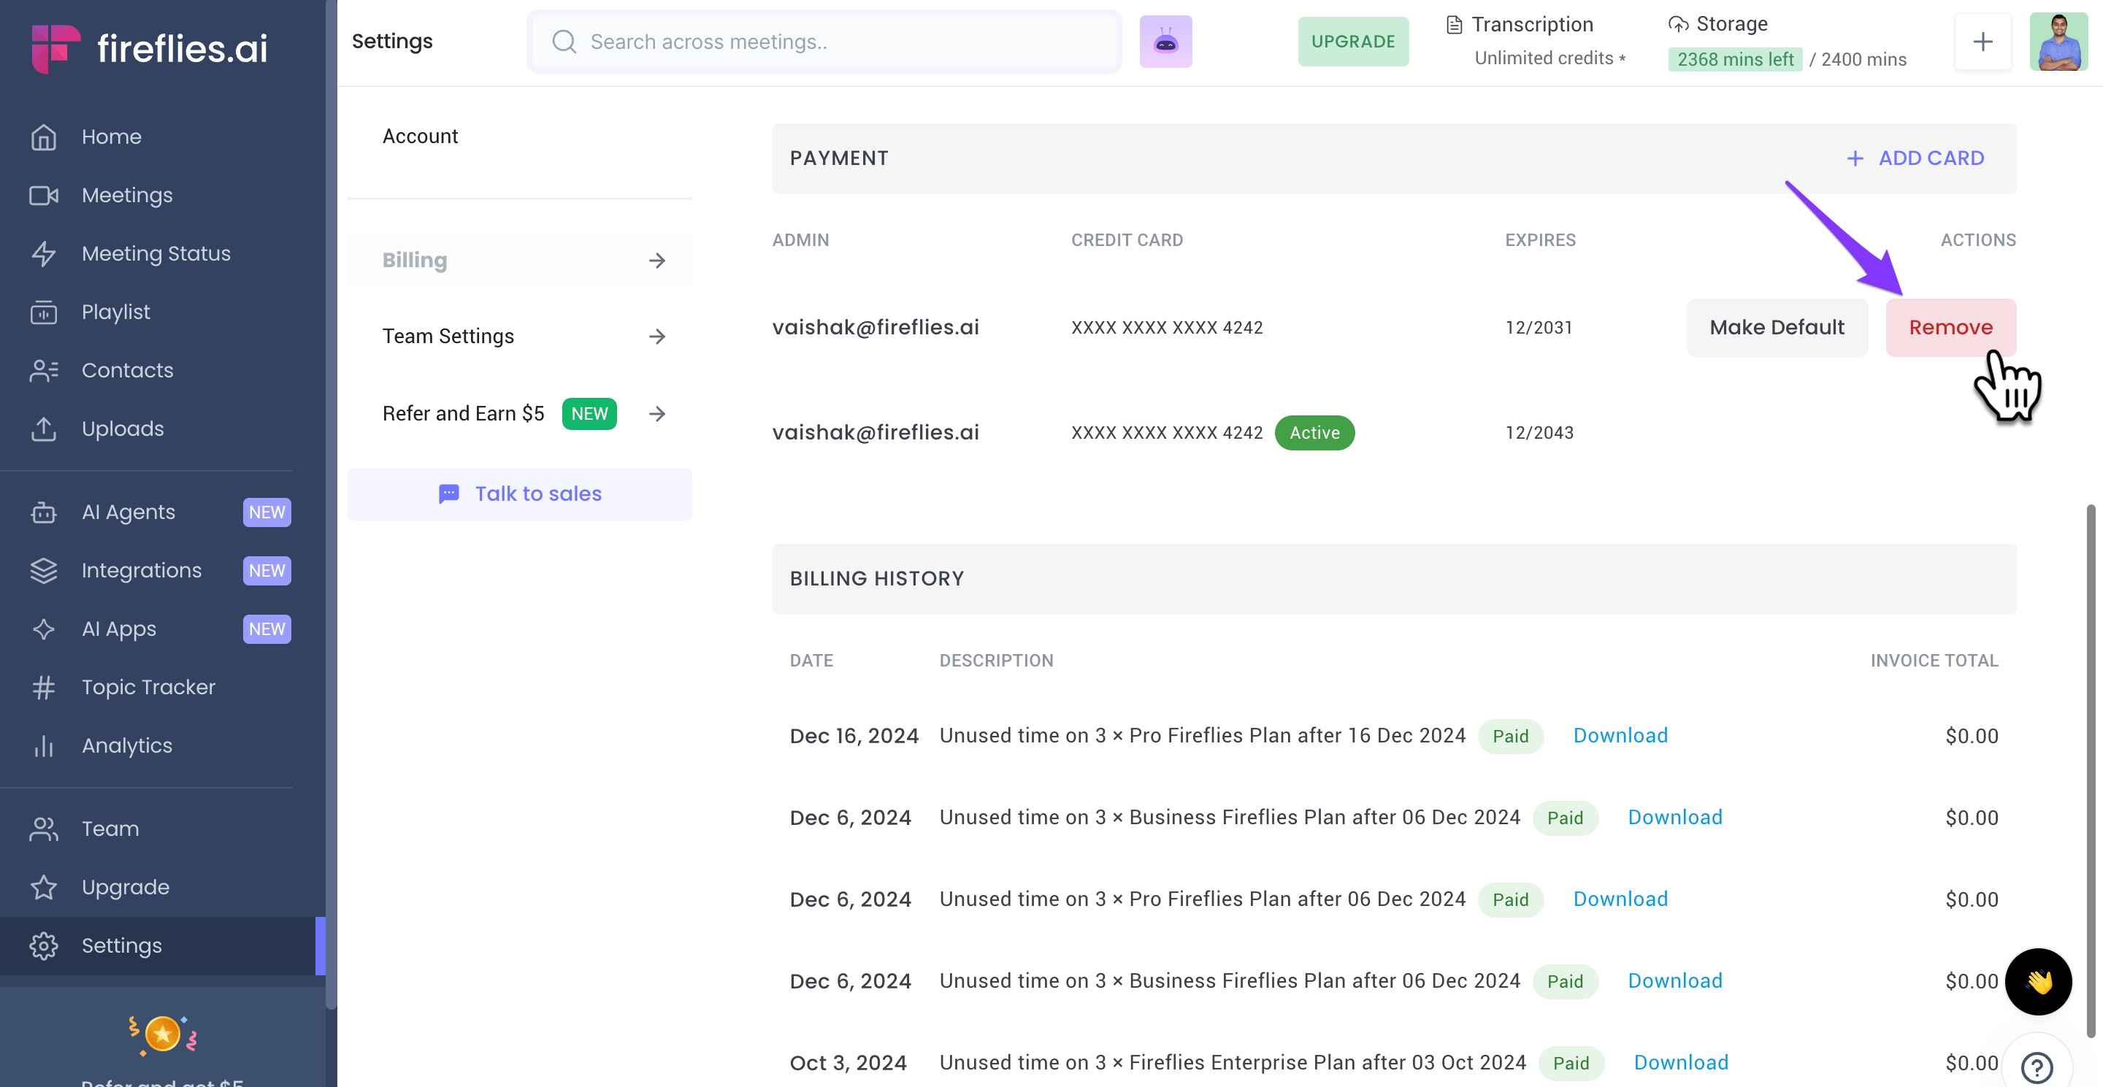Screen dimensions: 2103x1087
Task: Select the Account settings tab
Action: coord(420,137)
